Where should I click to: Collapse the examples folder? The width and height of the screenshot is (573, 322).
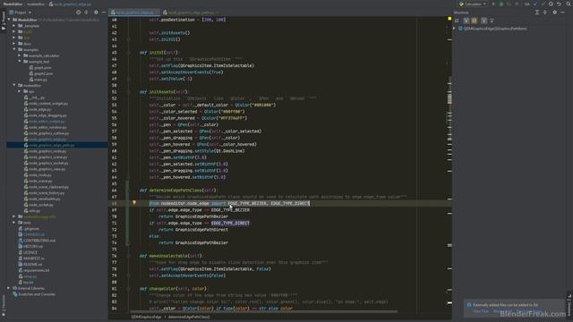(14, 49)
